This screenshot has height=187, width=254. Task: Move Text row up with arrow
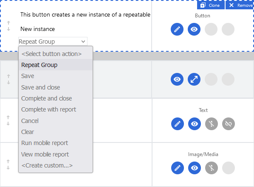click(8, 117)
